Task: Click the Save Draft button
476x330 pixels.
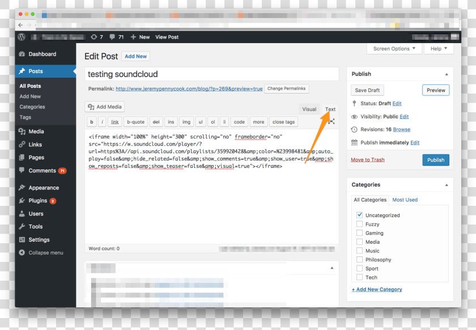Action: click(x=367, y=90)
